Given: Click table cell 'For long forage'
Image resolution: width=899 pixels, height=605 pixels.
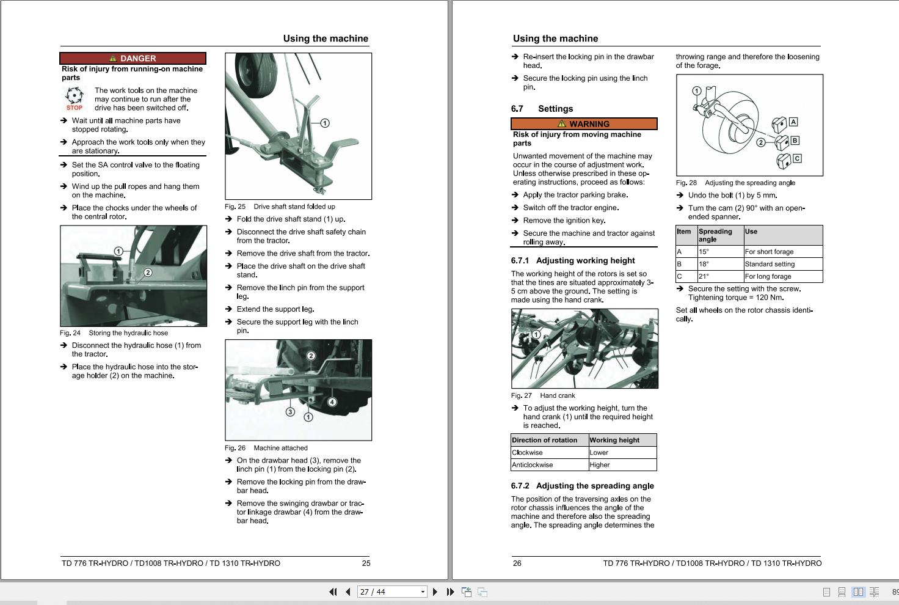Looking at the screenshot, I should click(x=783, y=276).
